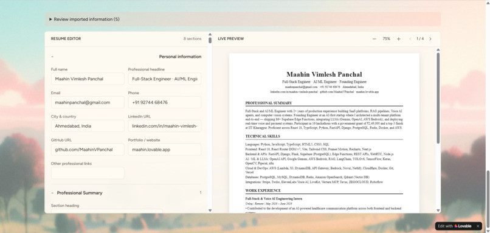
Task: Edit the Phone number field
Action: coord(165,102)
